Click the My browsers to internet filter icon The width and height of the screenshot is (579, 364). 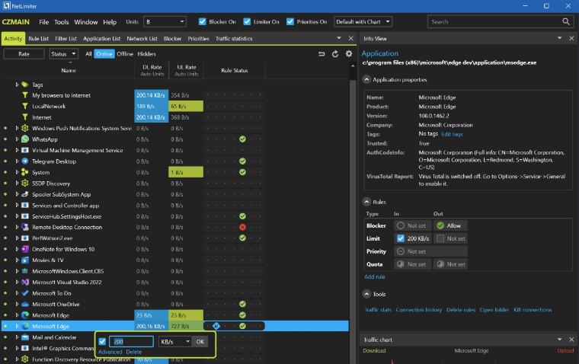click(25, 95)
